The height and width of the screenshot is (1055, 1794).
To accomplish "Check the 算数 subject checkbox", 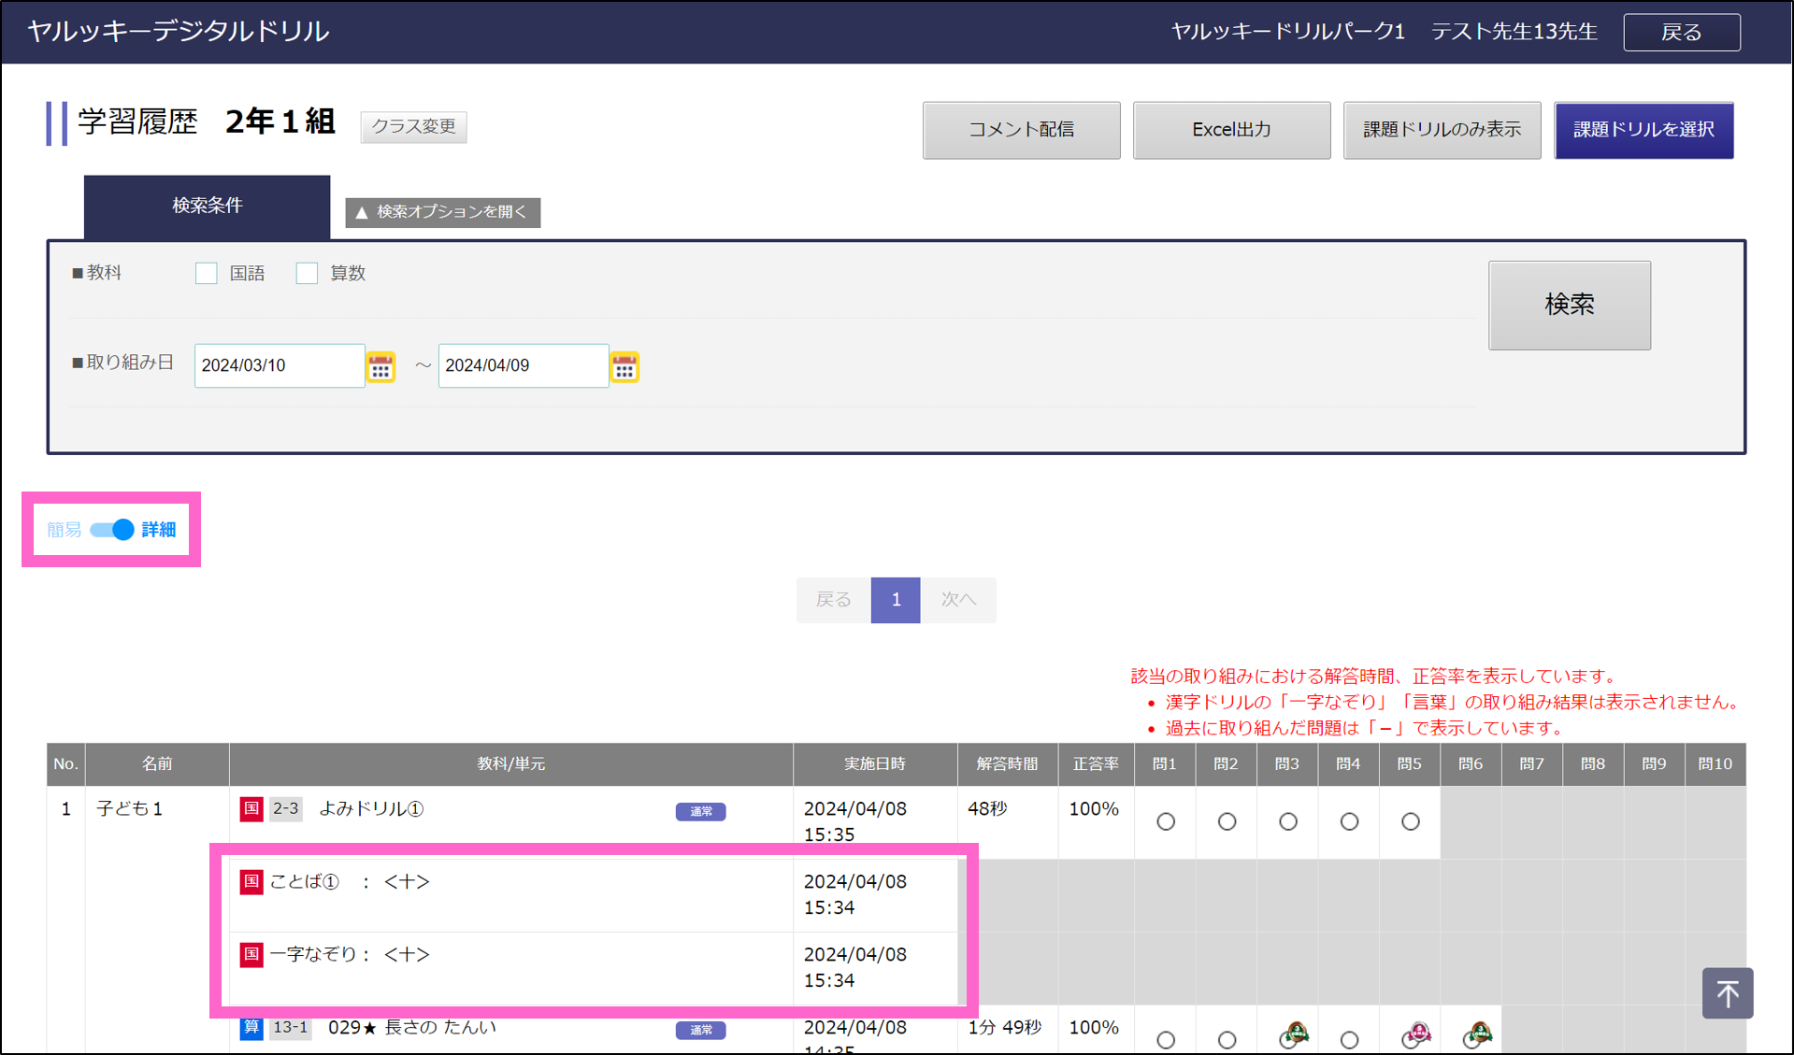I will click(x=307, y=274).
